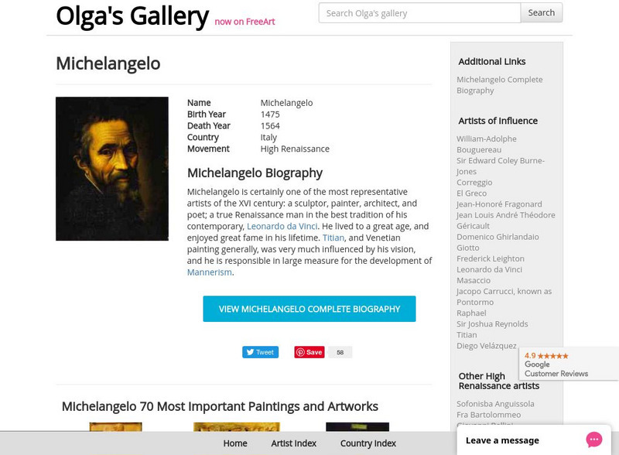This screenshot has height=455, width=619.
Task: Open live chat via pink message bubble icon
Action: pyautogui.click(x=593, y=438)
